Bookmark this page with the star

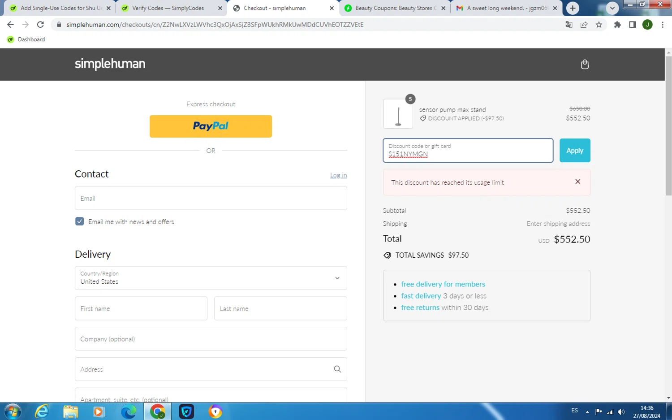pos(599,25)
